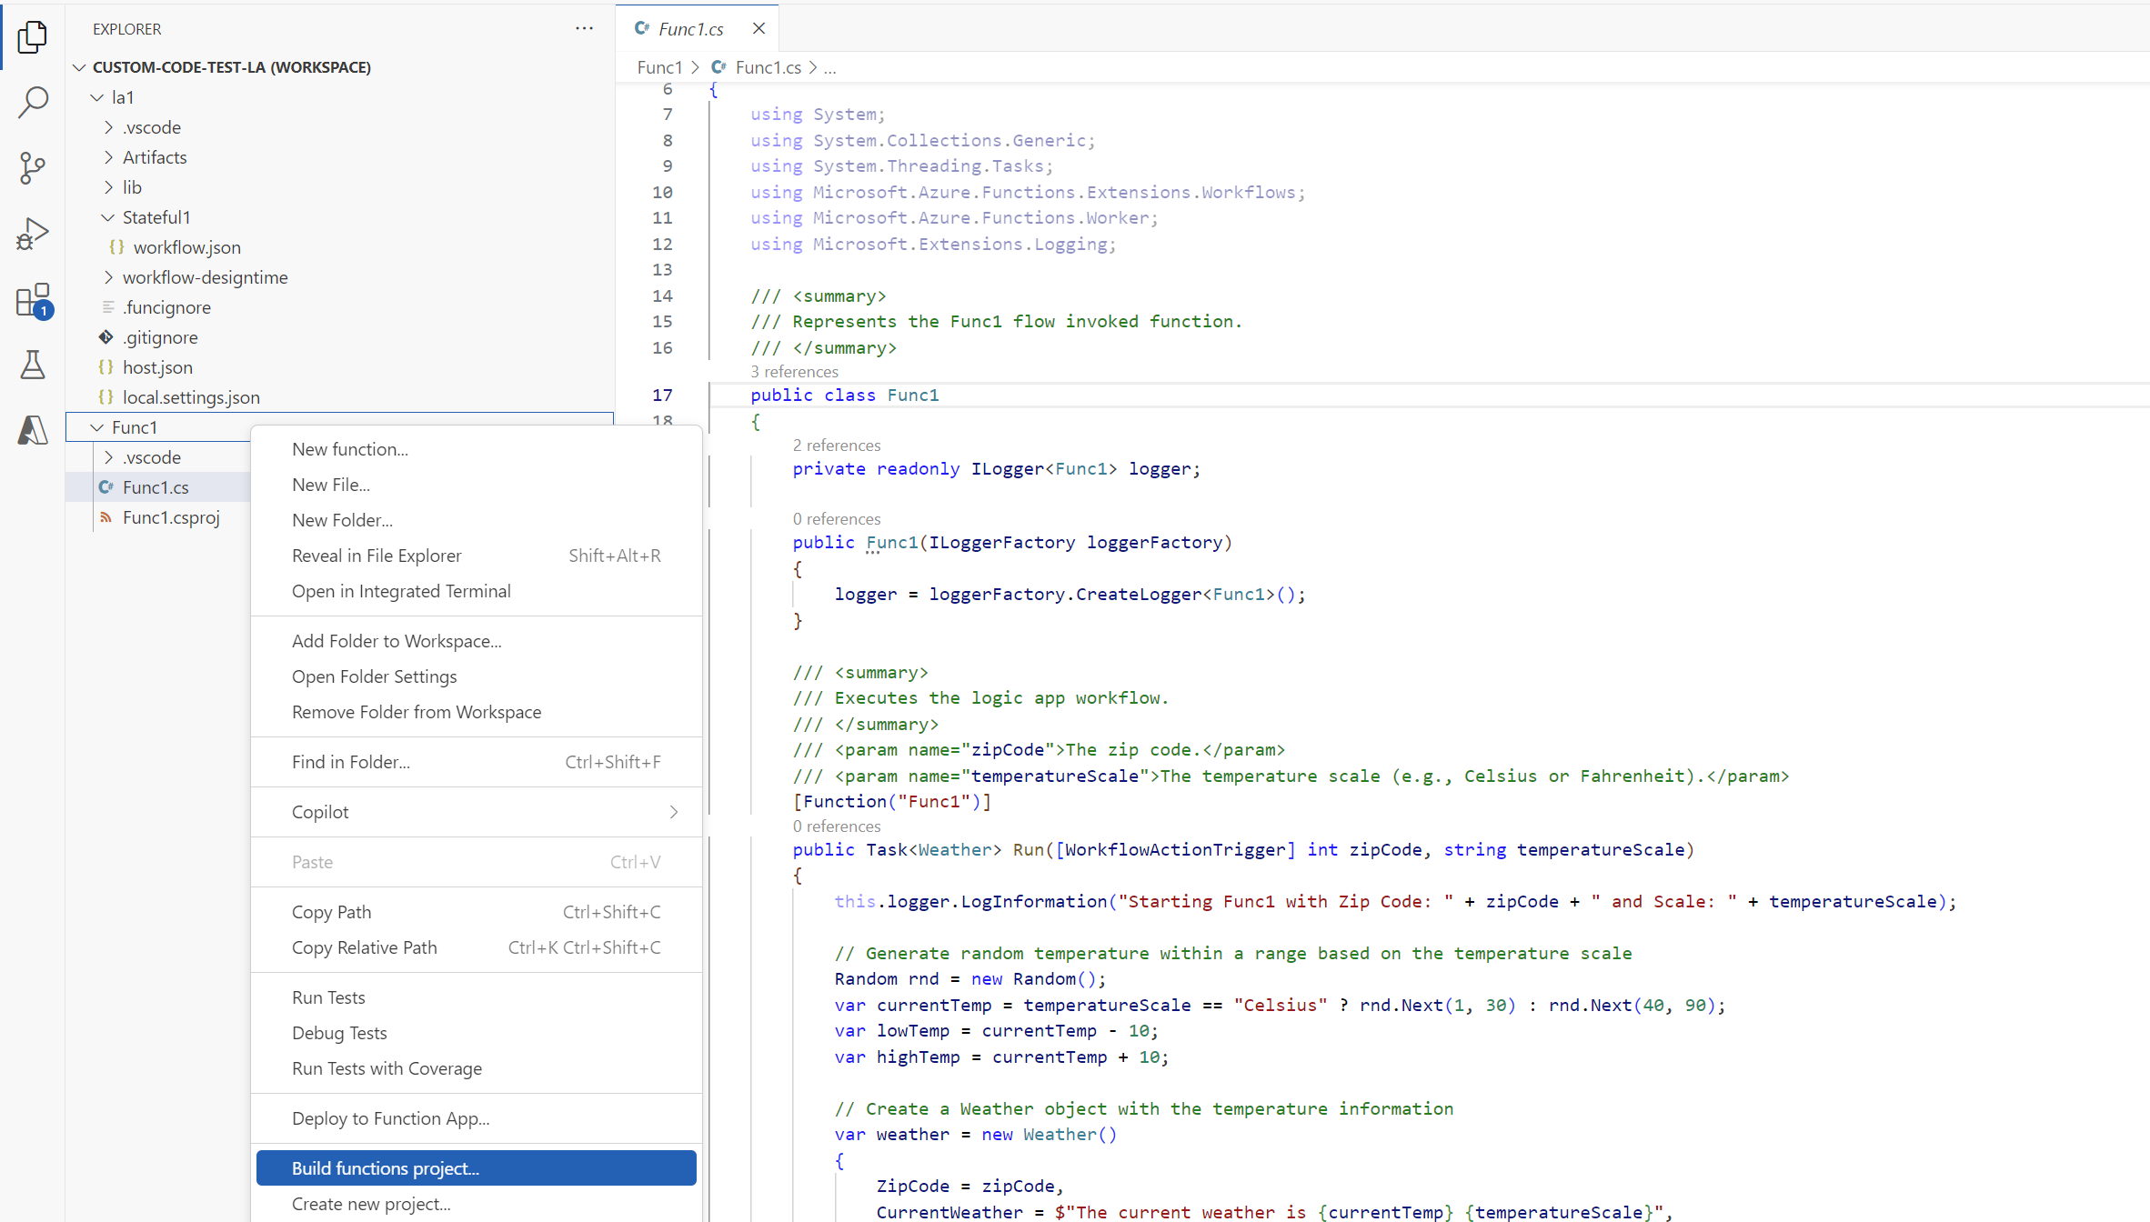The width and height of the screenshot is (2150, 1222).
Task: Click the '3 references' CodeLens link
Action: click(794, 372)
